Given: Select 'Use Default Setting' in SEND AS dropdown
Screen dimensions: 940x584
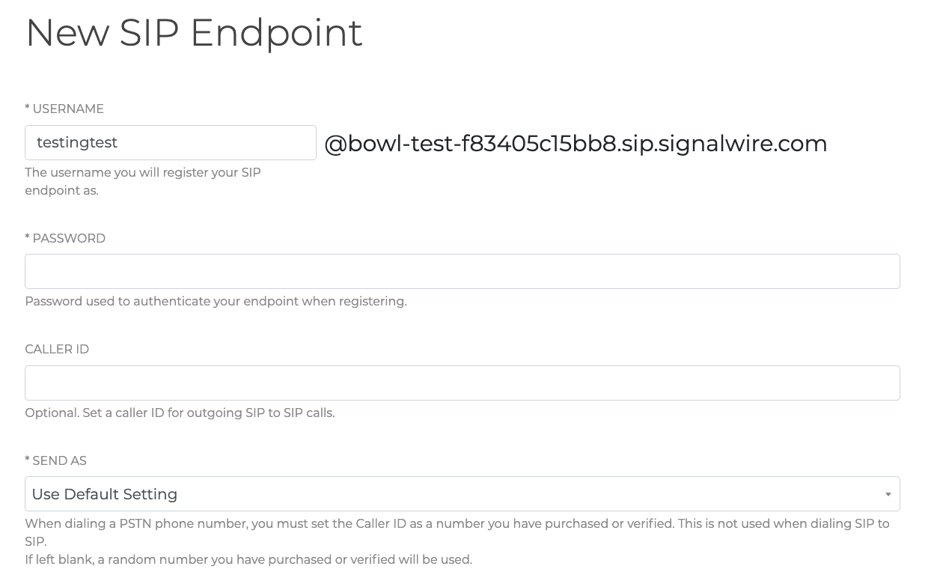Looking at the screenshot, I should 104,493.
